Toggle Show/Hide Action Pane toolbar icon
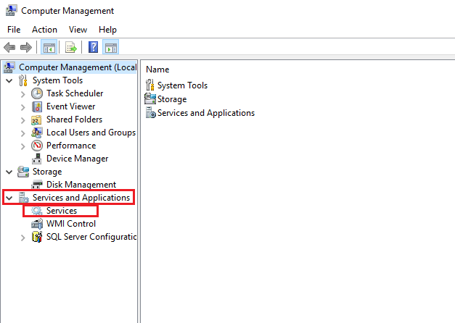Viewport: 455px width, 323px height. [x=111, y=47]
